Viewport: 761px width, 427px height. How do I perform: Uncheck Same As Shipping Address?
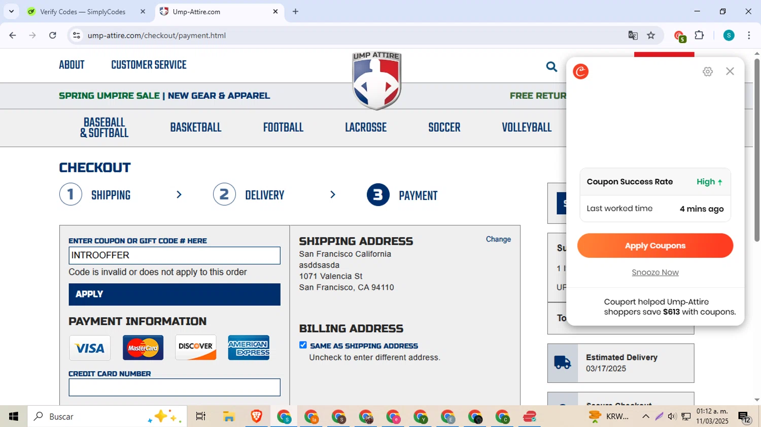[x=303, y=345]
